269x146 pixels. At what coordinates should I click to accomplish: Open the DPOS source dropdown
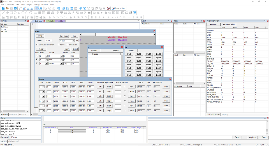tap(61, 60)
